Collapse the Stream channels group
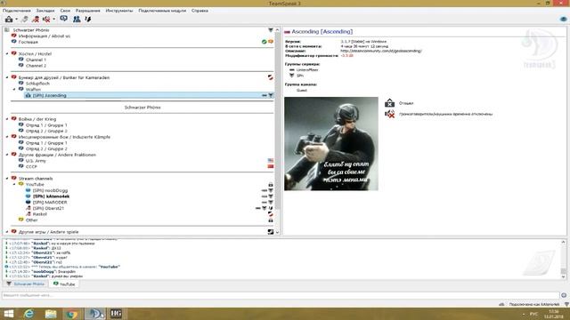Screen dimensions: 570x320 [x=7, y=179]
